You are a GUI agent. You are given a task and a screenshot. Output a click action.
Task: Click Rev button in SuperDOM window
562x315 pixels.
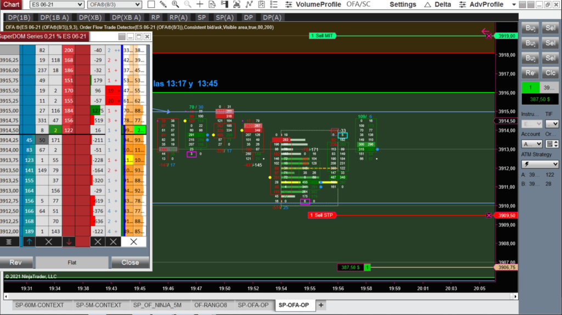(x=15, y=262)
